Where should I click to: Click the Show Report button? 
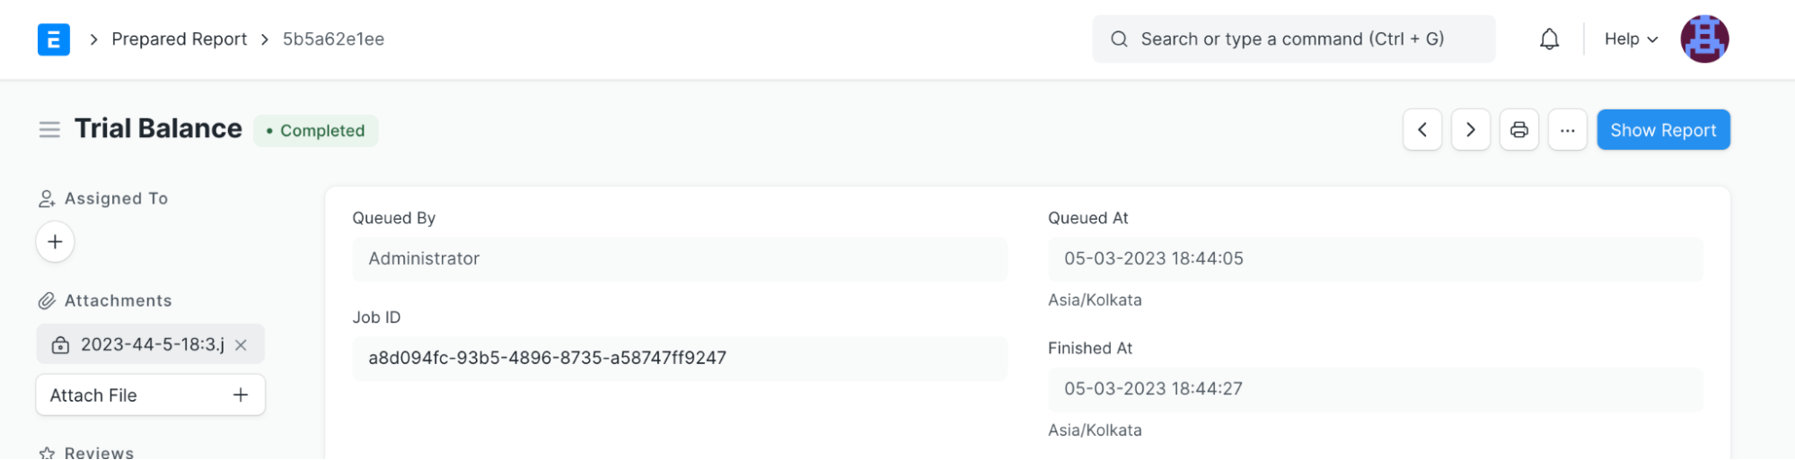pyautogui.click(x=1663, y=130)
